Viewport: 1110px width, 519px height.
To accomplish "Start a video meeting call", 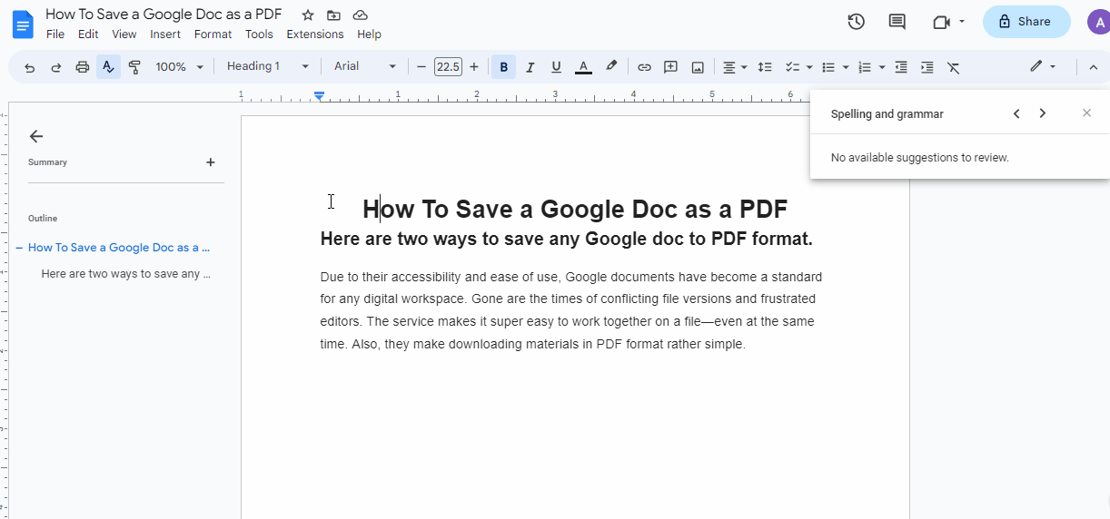I will pyautogui.click(x=941, y=22).
